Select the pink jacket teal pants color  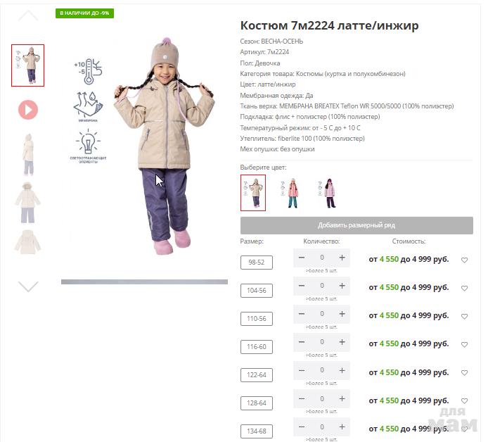coord(290,193)
